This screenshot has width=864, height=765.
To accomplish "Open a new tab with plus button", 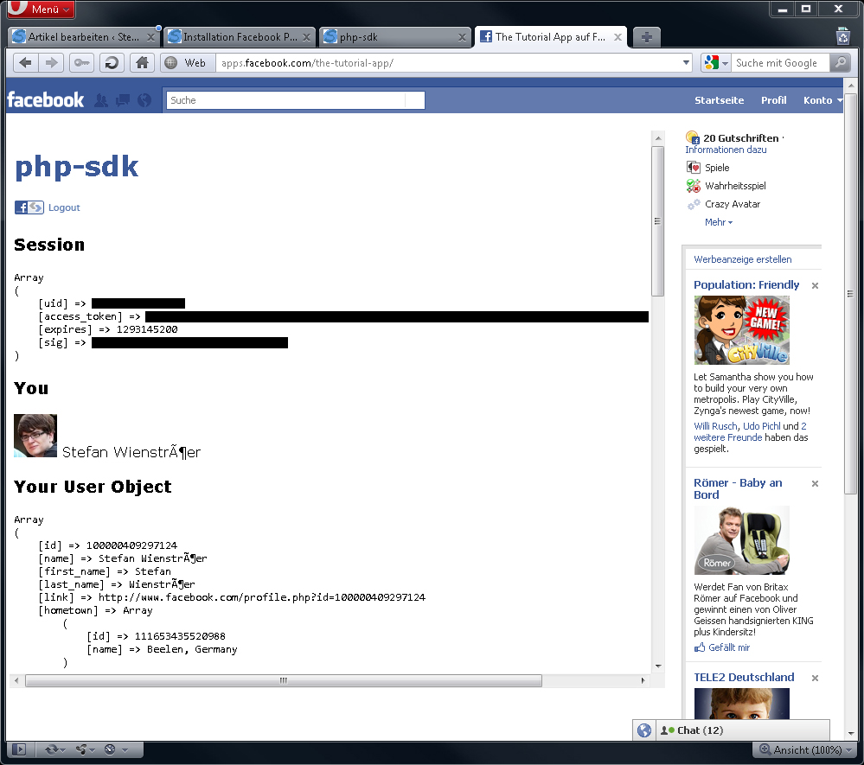I will tap(646, 37).
